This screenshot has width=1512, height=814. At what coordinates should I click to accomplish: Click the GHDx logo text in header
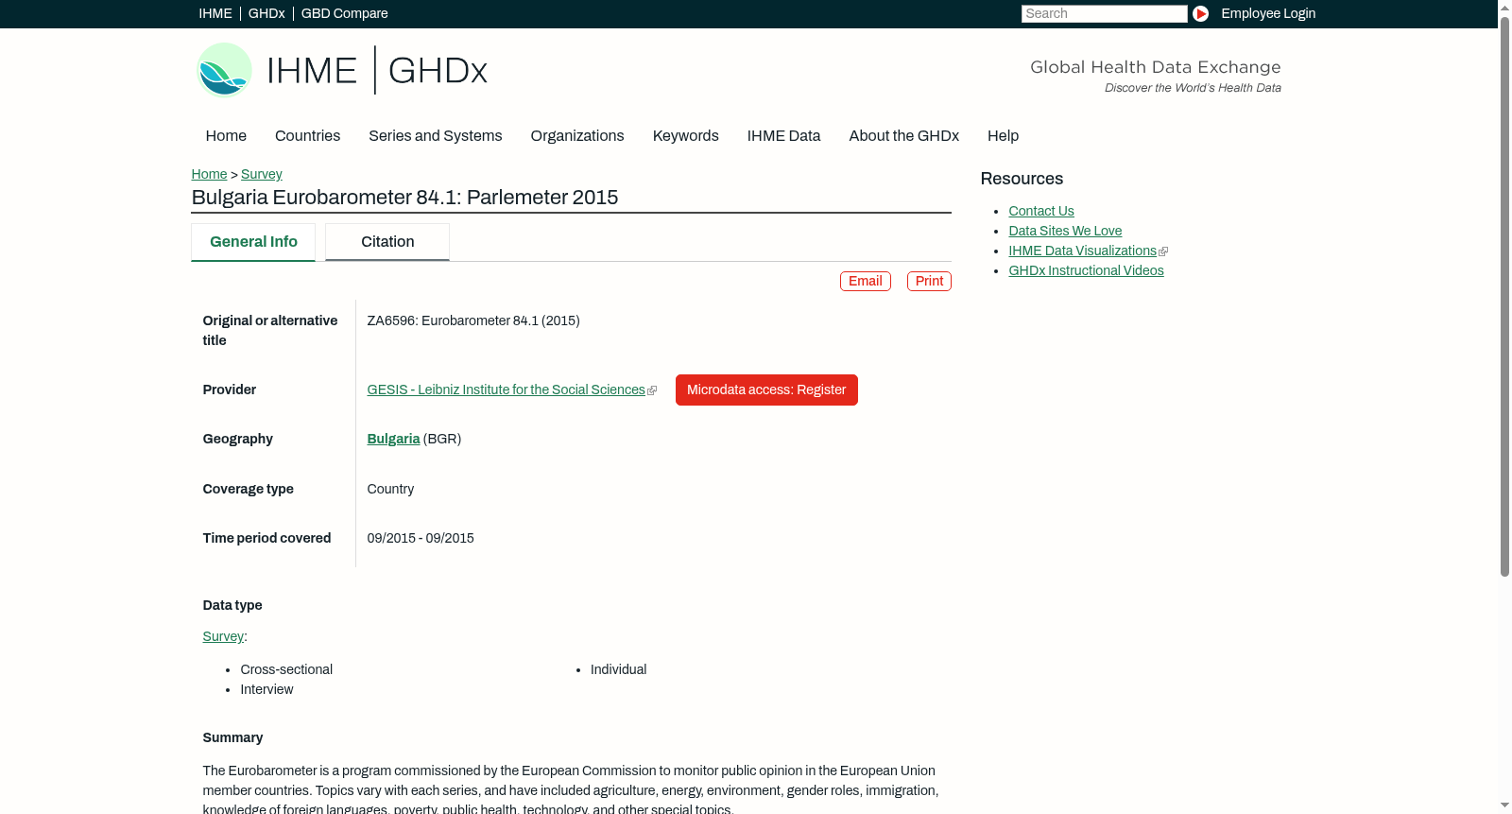pyautogui.click(x=438, y=71)
